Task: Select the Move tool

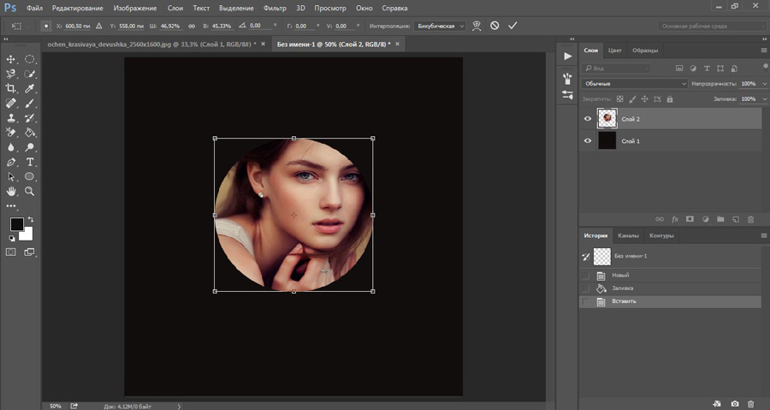Action: (11, 59)
